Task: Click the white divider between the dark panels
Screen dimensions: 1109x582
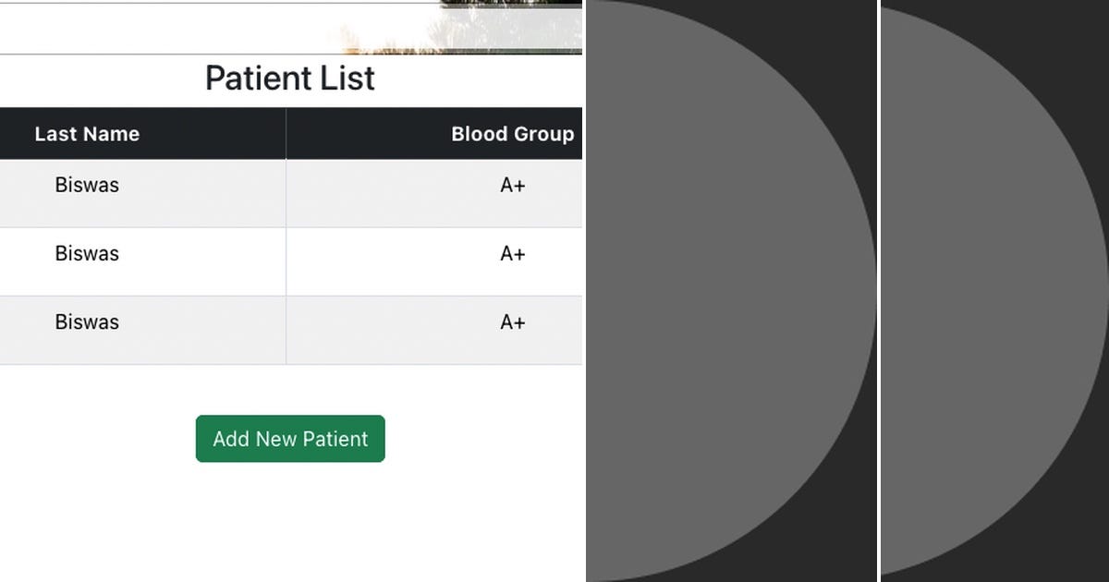Action: click(878, 291)
